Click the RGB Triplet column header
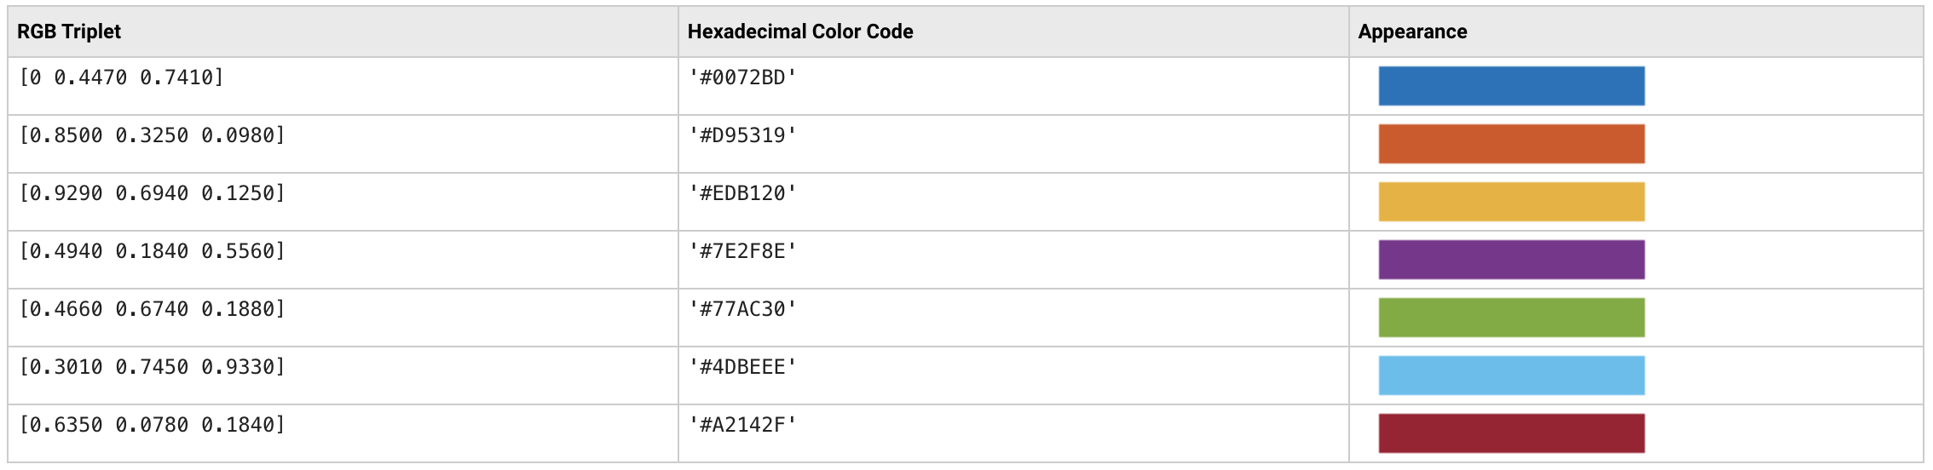Viewport: 1933px width, 470px height. coord(69,32)
